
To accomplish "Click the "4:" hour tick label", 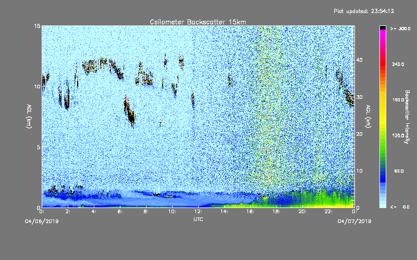I will click(x=94, y=212).
